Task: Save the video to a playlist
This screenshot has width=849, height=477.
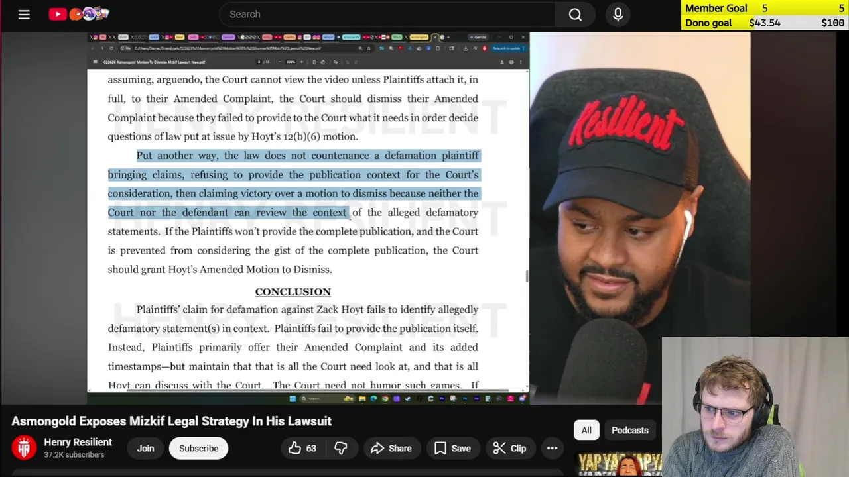Action: (x=452, y=449)
